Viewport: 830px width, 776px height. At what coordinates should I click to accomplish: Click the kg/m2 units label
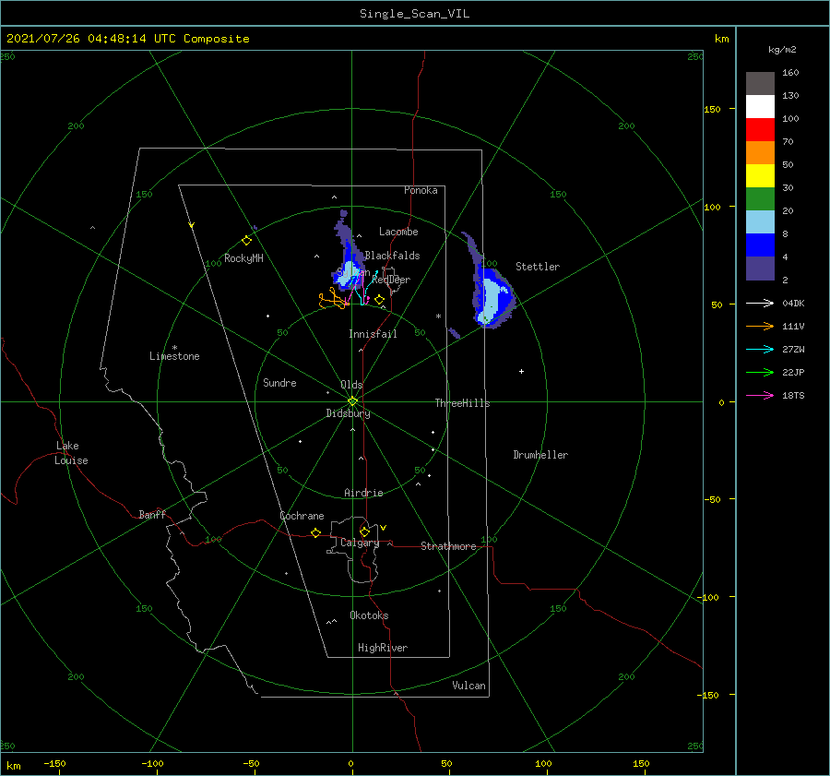coord(782,50)
